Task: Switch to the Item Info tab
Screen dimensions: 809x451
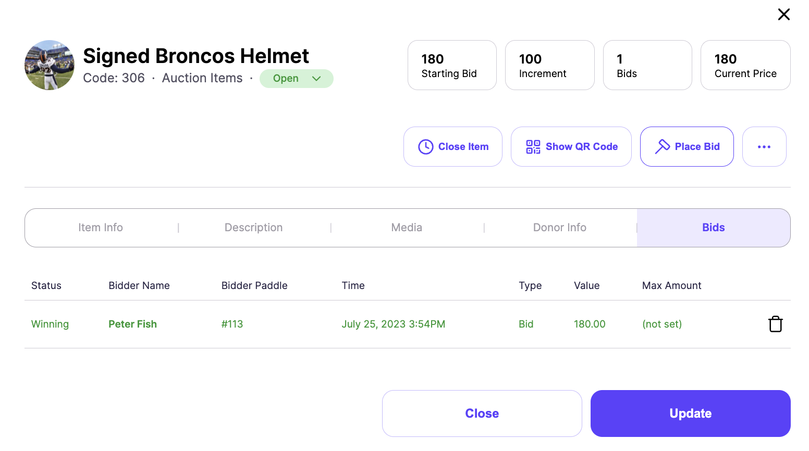Action: [101, 228]
